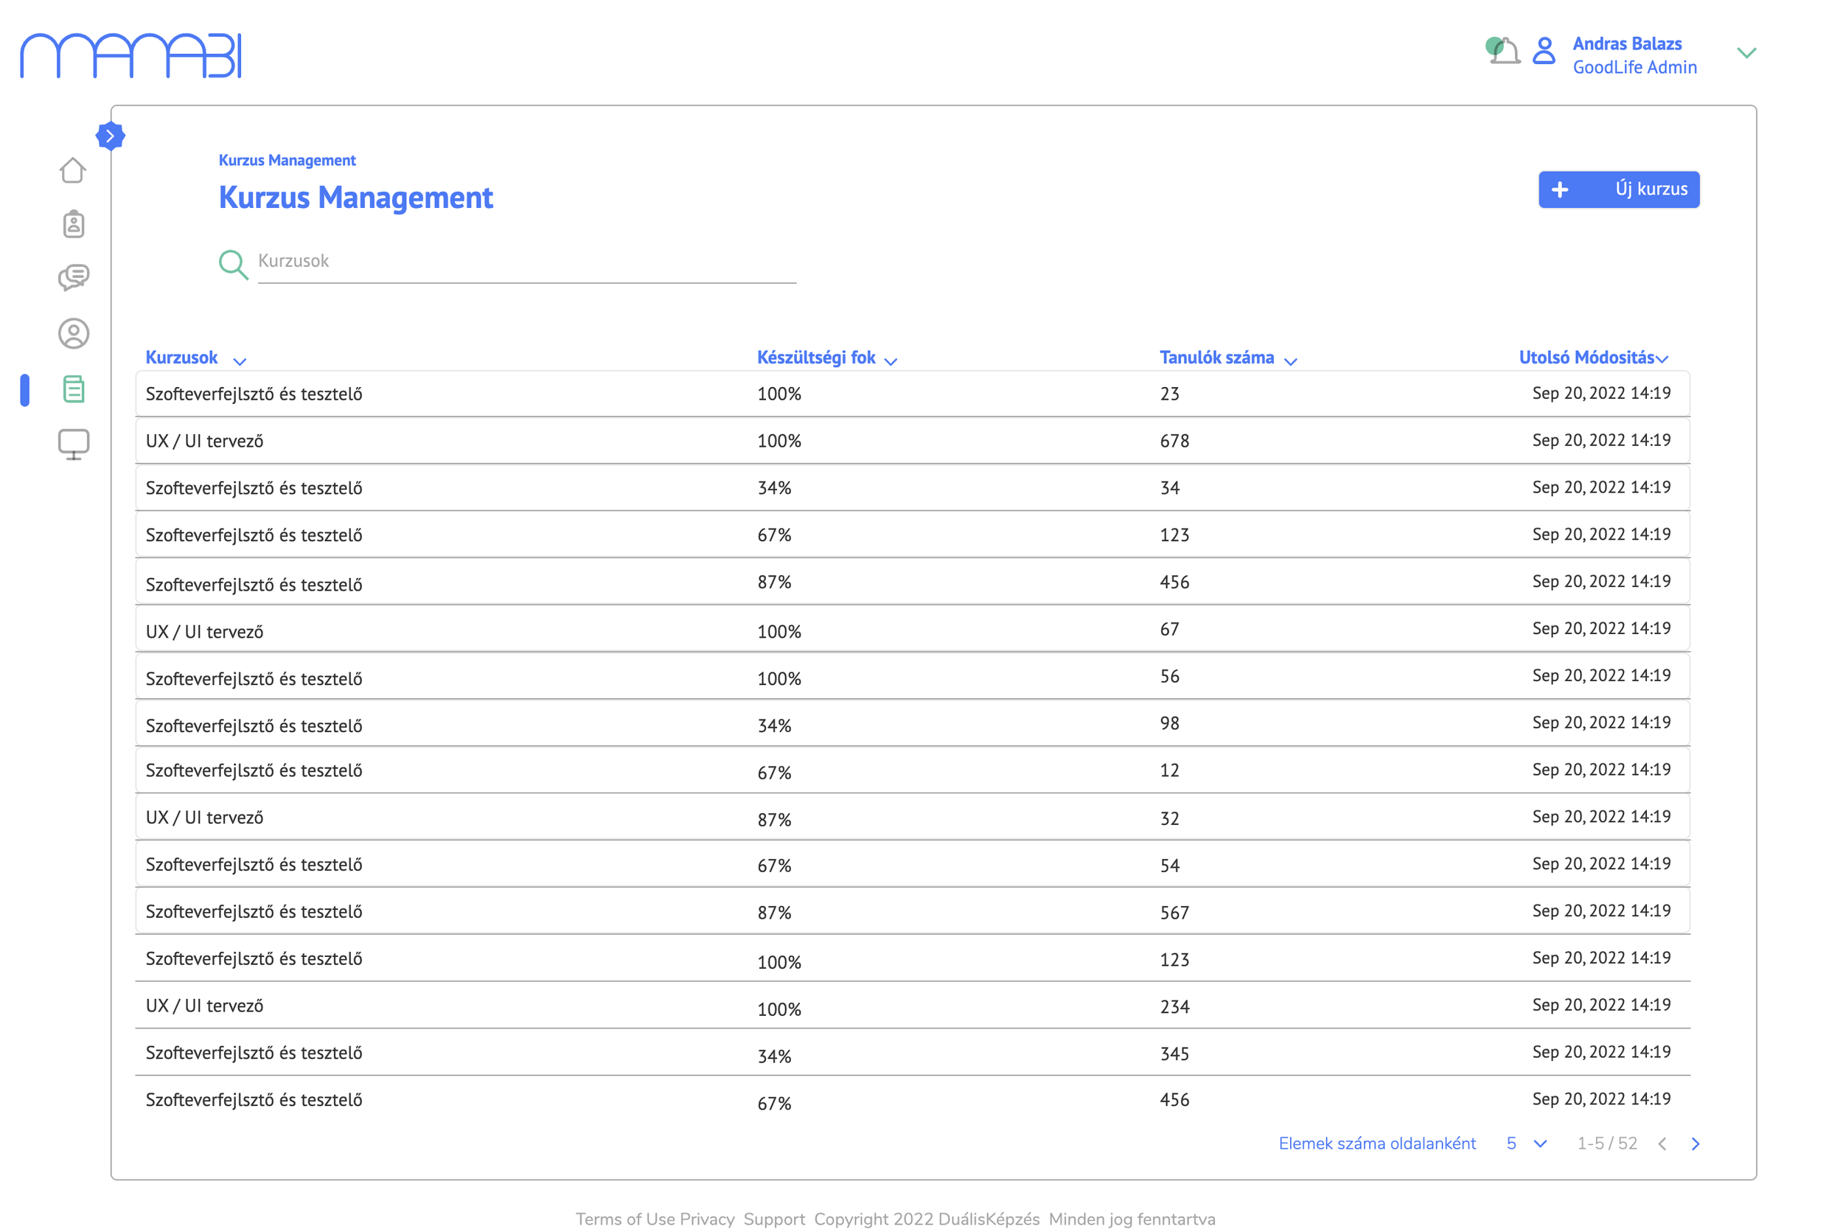
Task: Open the notification bell
Action: (1505, 52)
